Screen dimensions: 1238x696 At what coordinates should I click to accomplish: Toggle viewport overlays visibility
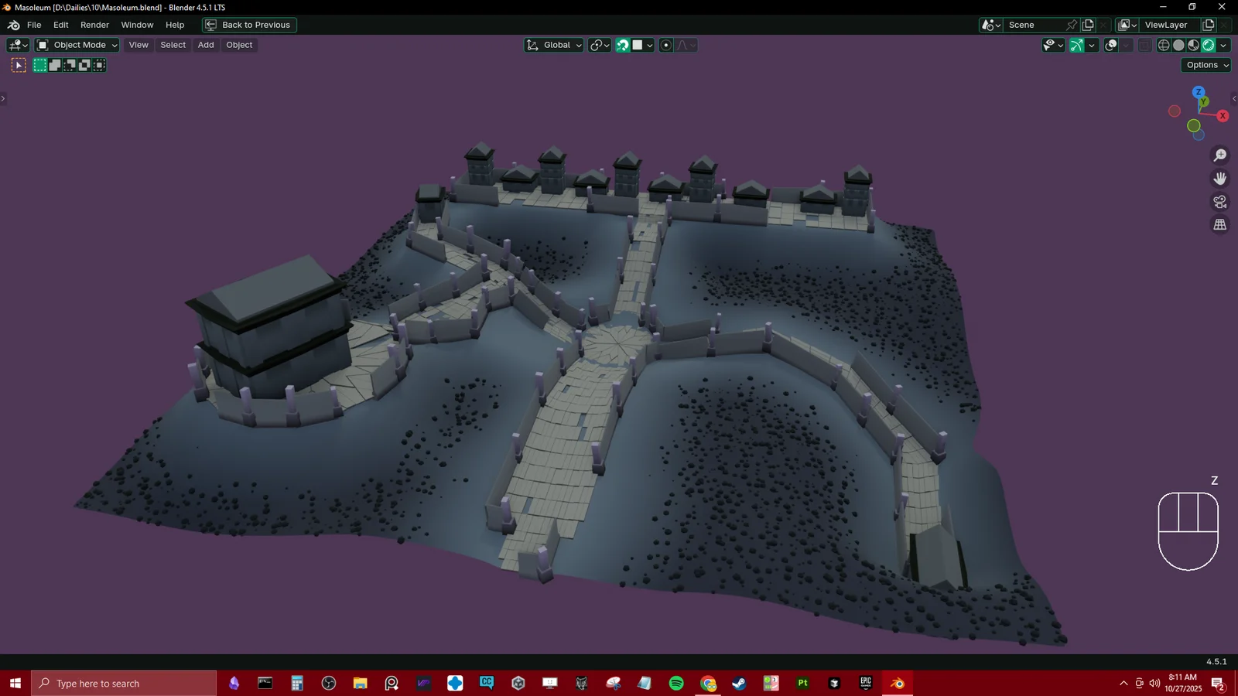pyautogui.click(x=1111, y=45)
